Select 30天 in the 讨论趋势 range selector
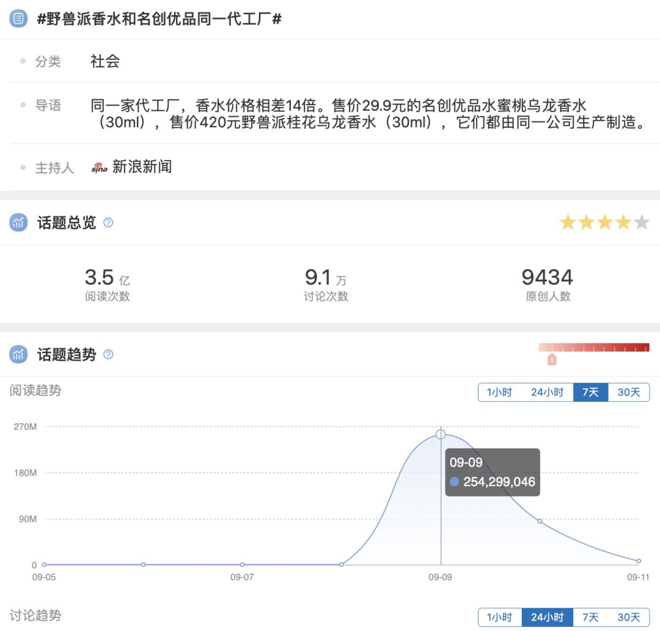This screenshot has width=660, height=631. click(628, 618)
